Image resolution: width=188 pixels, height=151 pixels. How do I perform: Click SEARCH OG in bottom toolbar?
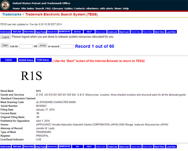pos(65,146)
